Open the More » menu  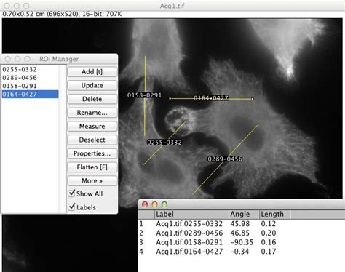click(92, 180)
